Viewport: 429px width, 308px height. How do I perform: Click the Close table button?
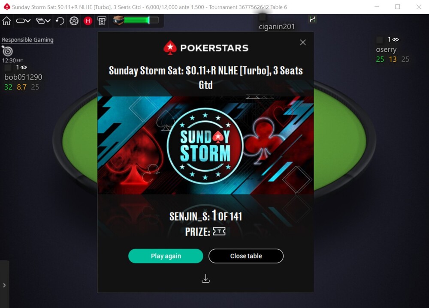click(246, 256)
